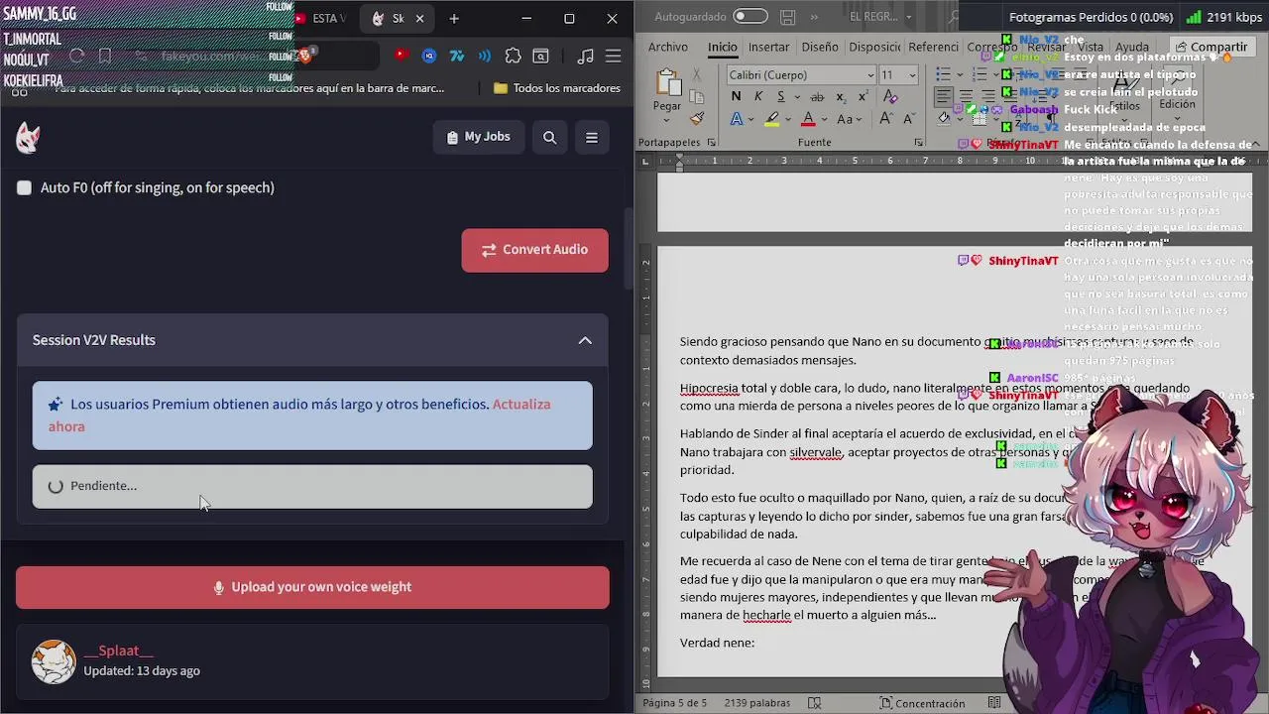Image resolution: width=1269 pixels, height=714 pixels.
Task: Collapse the Session V2V Results section
Action: pyautogui.click(x=585, y=340)
